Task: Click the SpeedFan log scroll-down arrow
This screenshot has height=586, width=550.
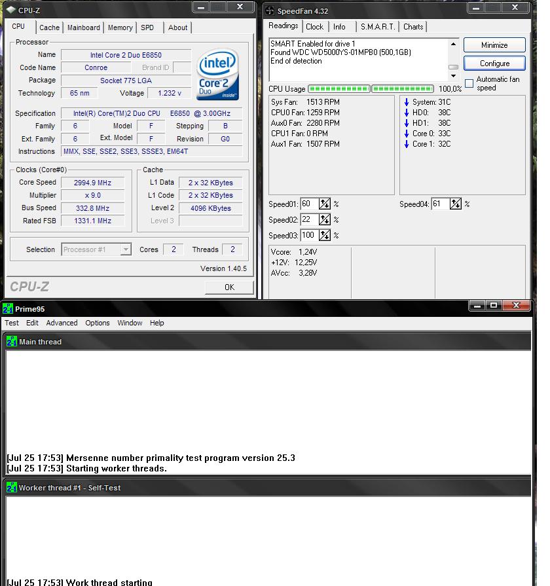Action: 453,76
